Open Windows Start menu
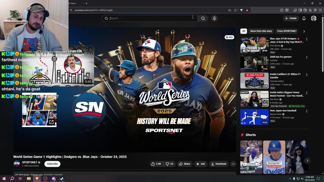The height and width of the screenshot is (182, 324). 4,179
